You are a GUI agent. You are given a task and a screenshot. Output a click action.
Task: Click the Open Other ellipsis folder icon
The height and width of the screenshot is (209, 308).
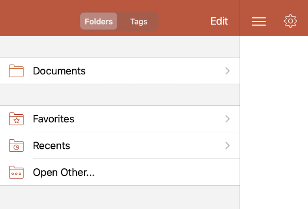point(16,172)
